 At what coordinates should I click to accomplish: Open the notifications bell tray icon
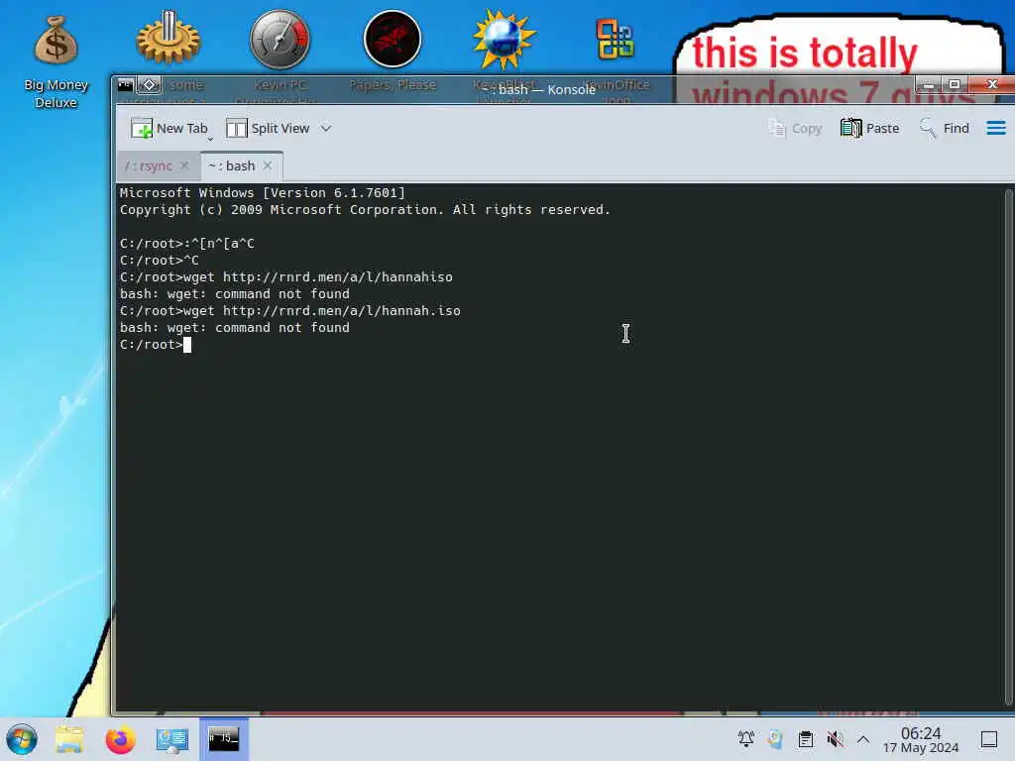pos(745,738)
